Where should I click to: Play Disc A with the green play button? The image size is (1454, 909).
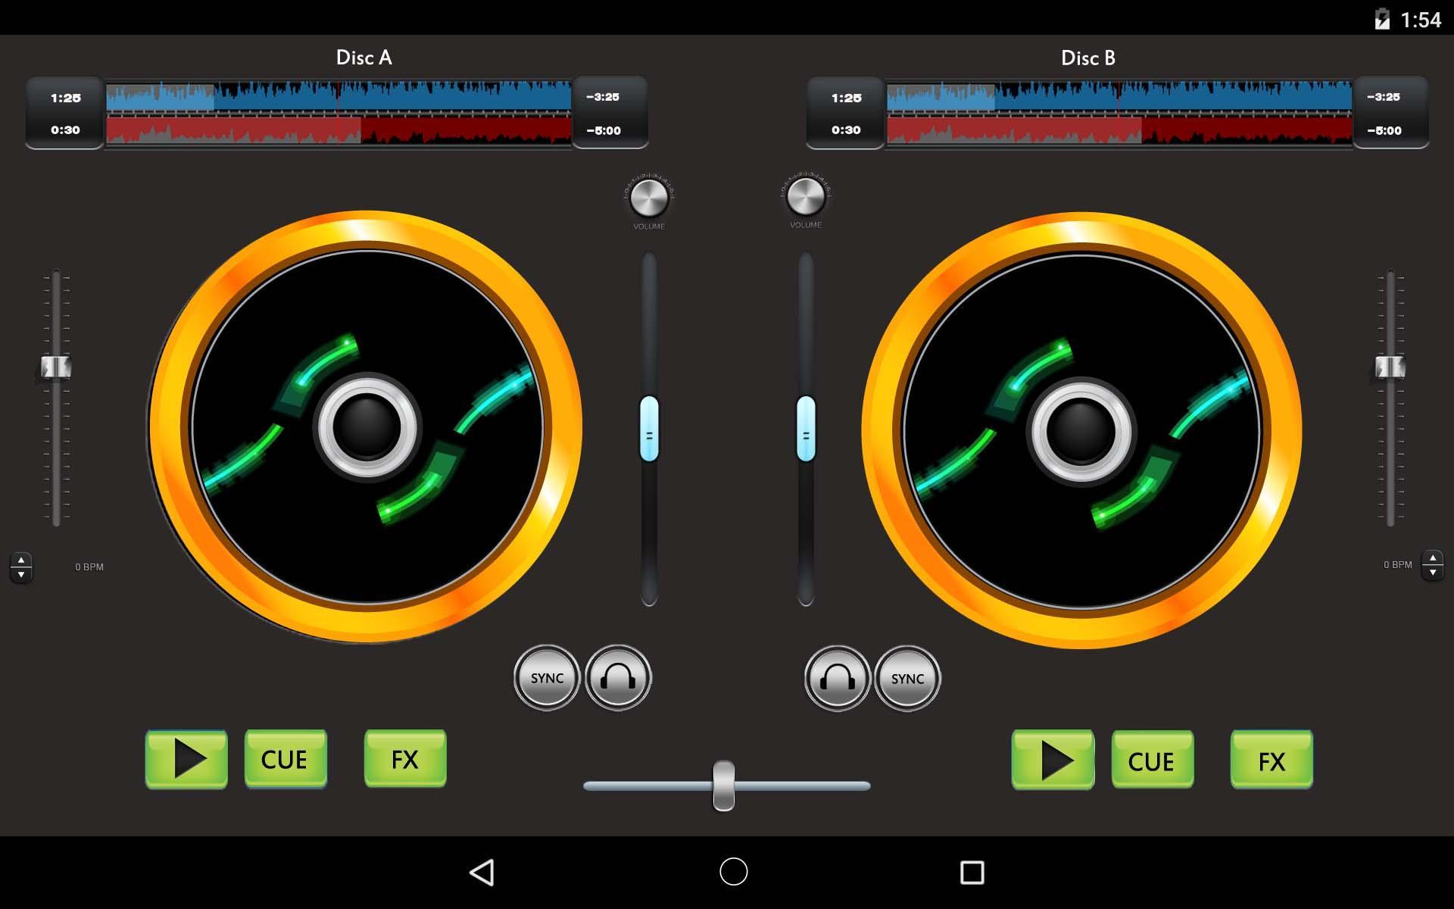pos(186,759)
